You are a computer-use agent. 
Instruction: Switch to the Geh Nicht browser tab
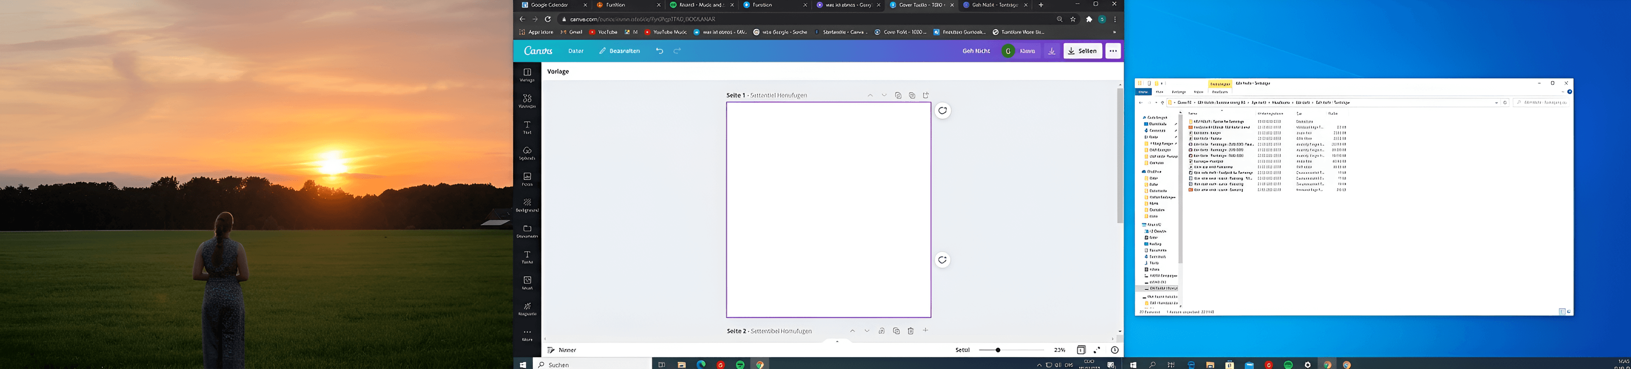click(995, 5)
